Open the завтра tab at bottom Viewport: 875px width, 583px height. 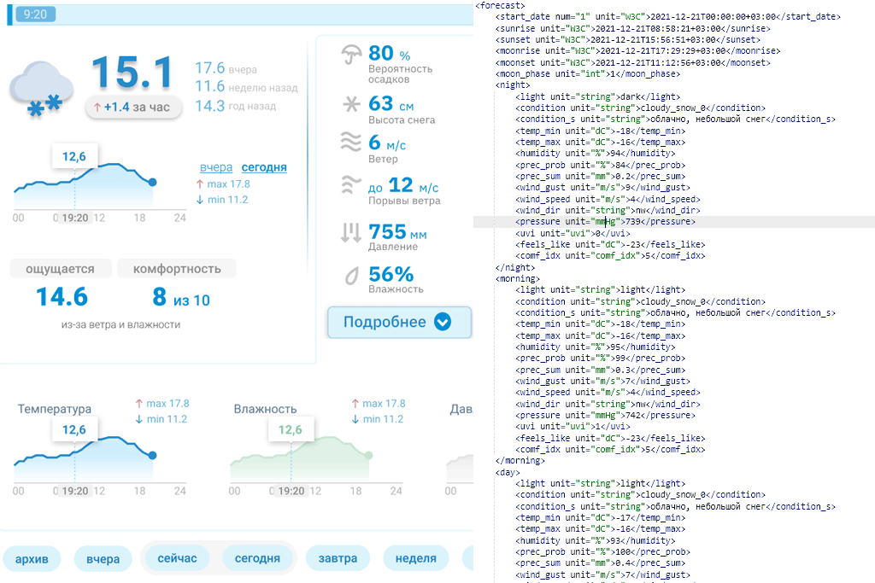click(338, 559)
